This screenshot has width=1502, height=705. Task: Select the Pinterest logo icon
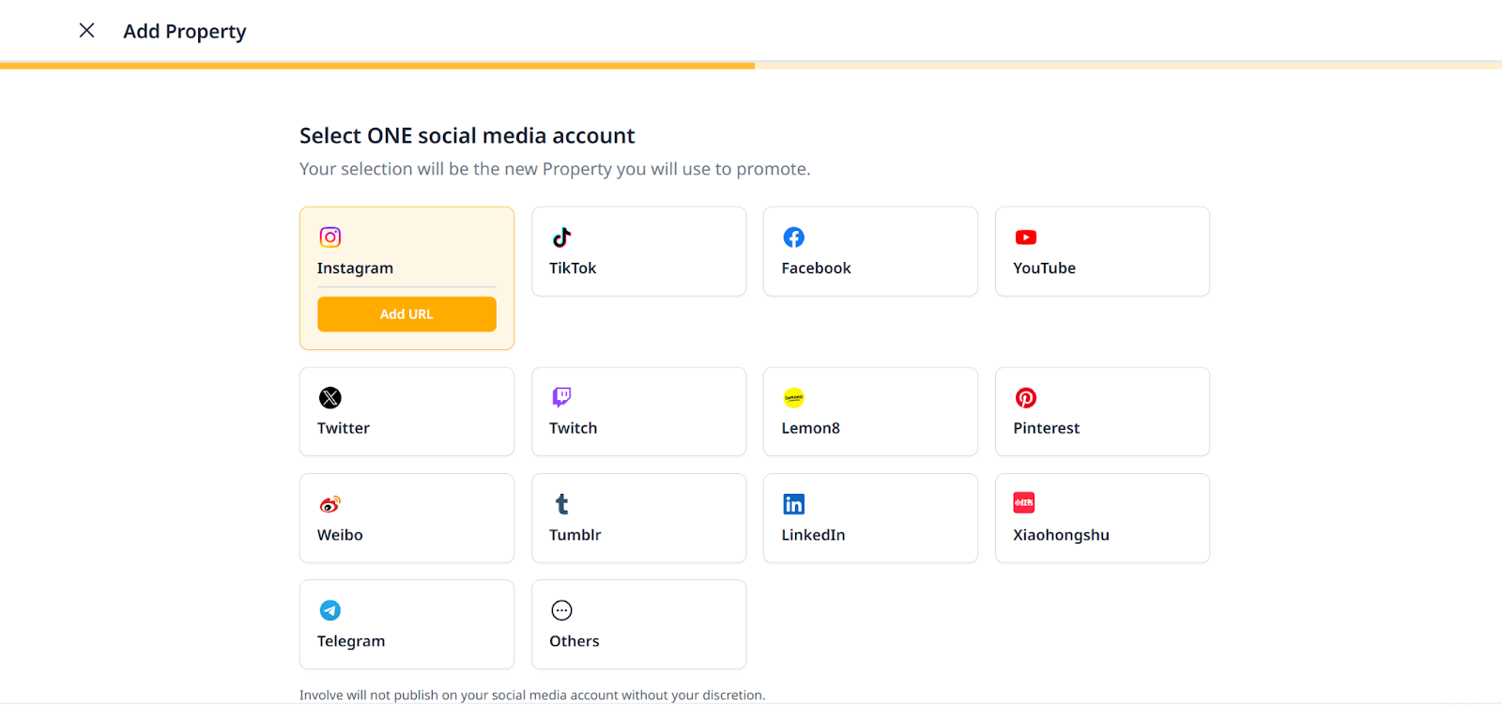[x=1025, y=398]
